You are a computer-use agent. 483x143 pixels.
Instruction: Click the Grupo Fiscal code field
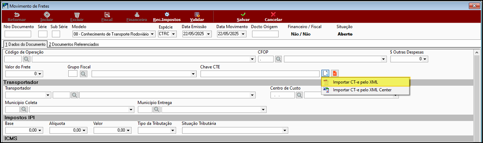73,74
